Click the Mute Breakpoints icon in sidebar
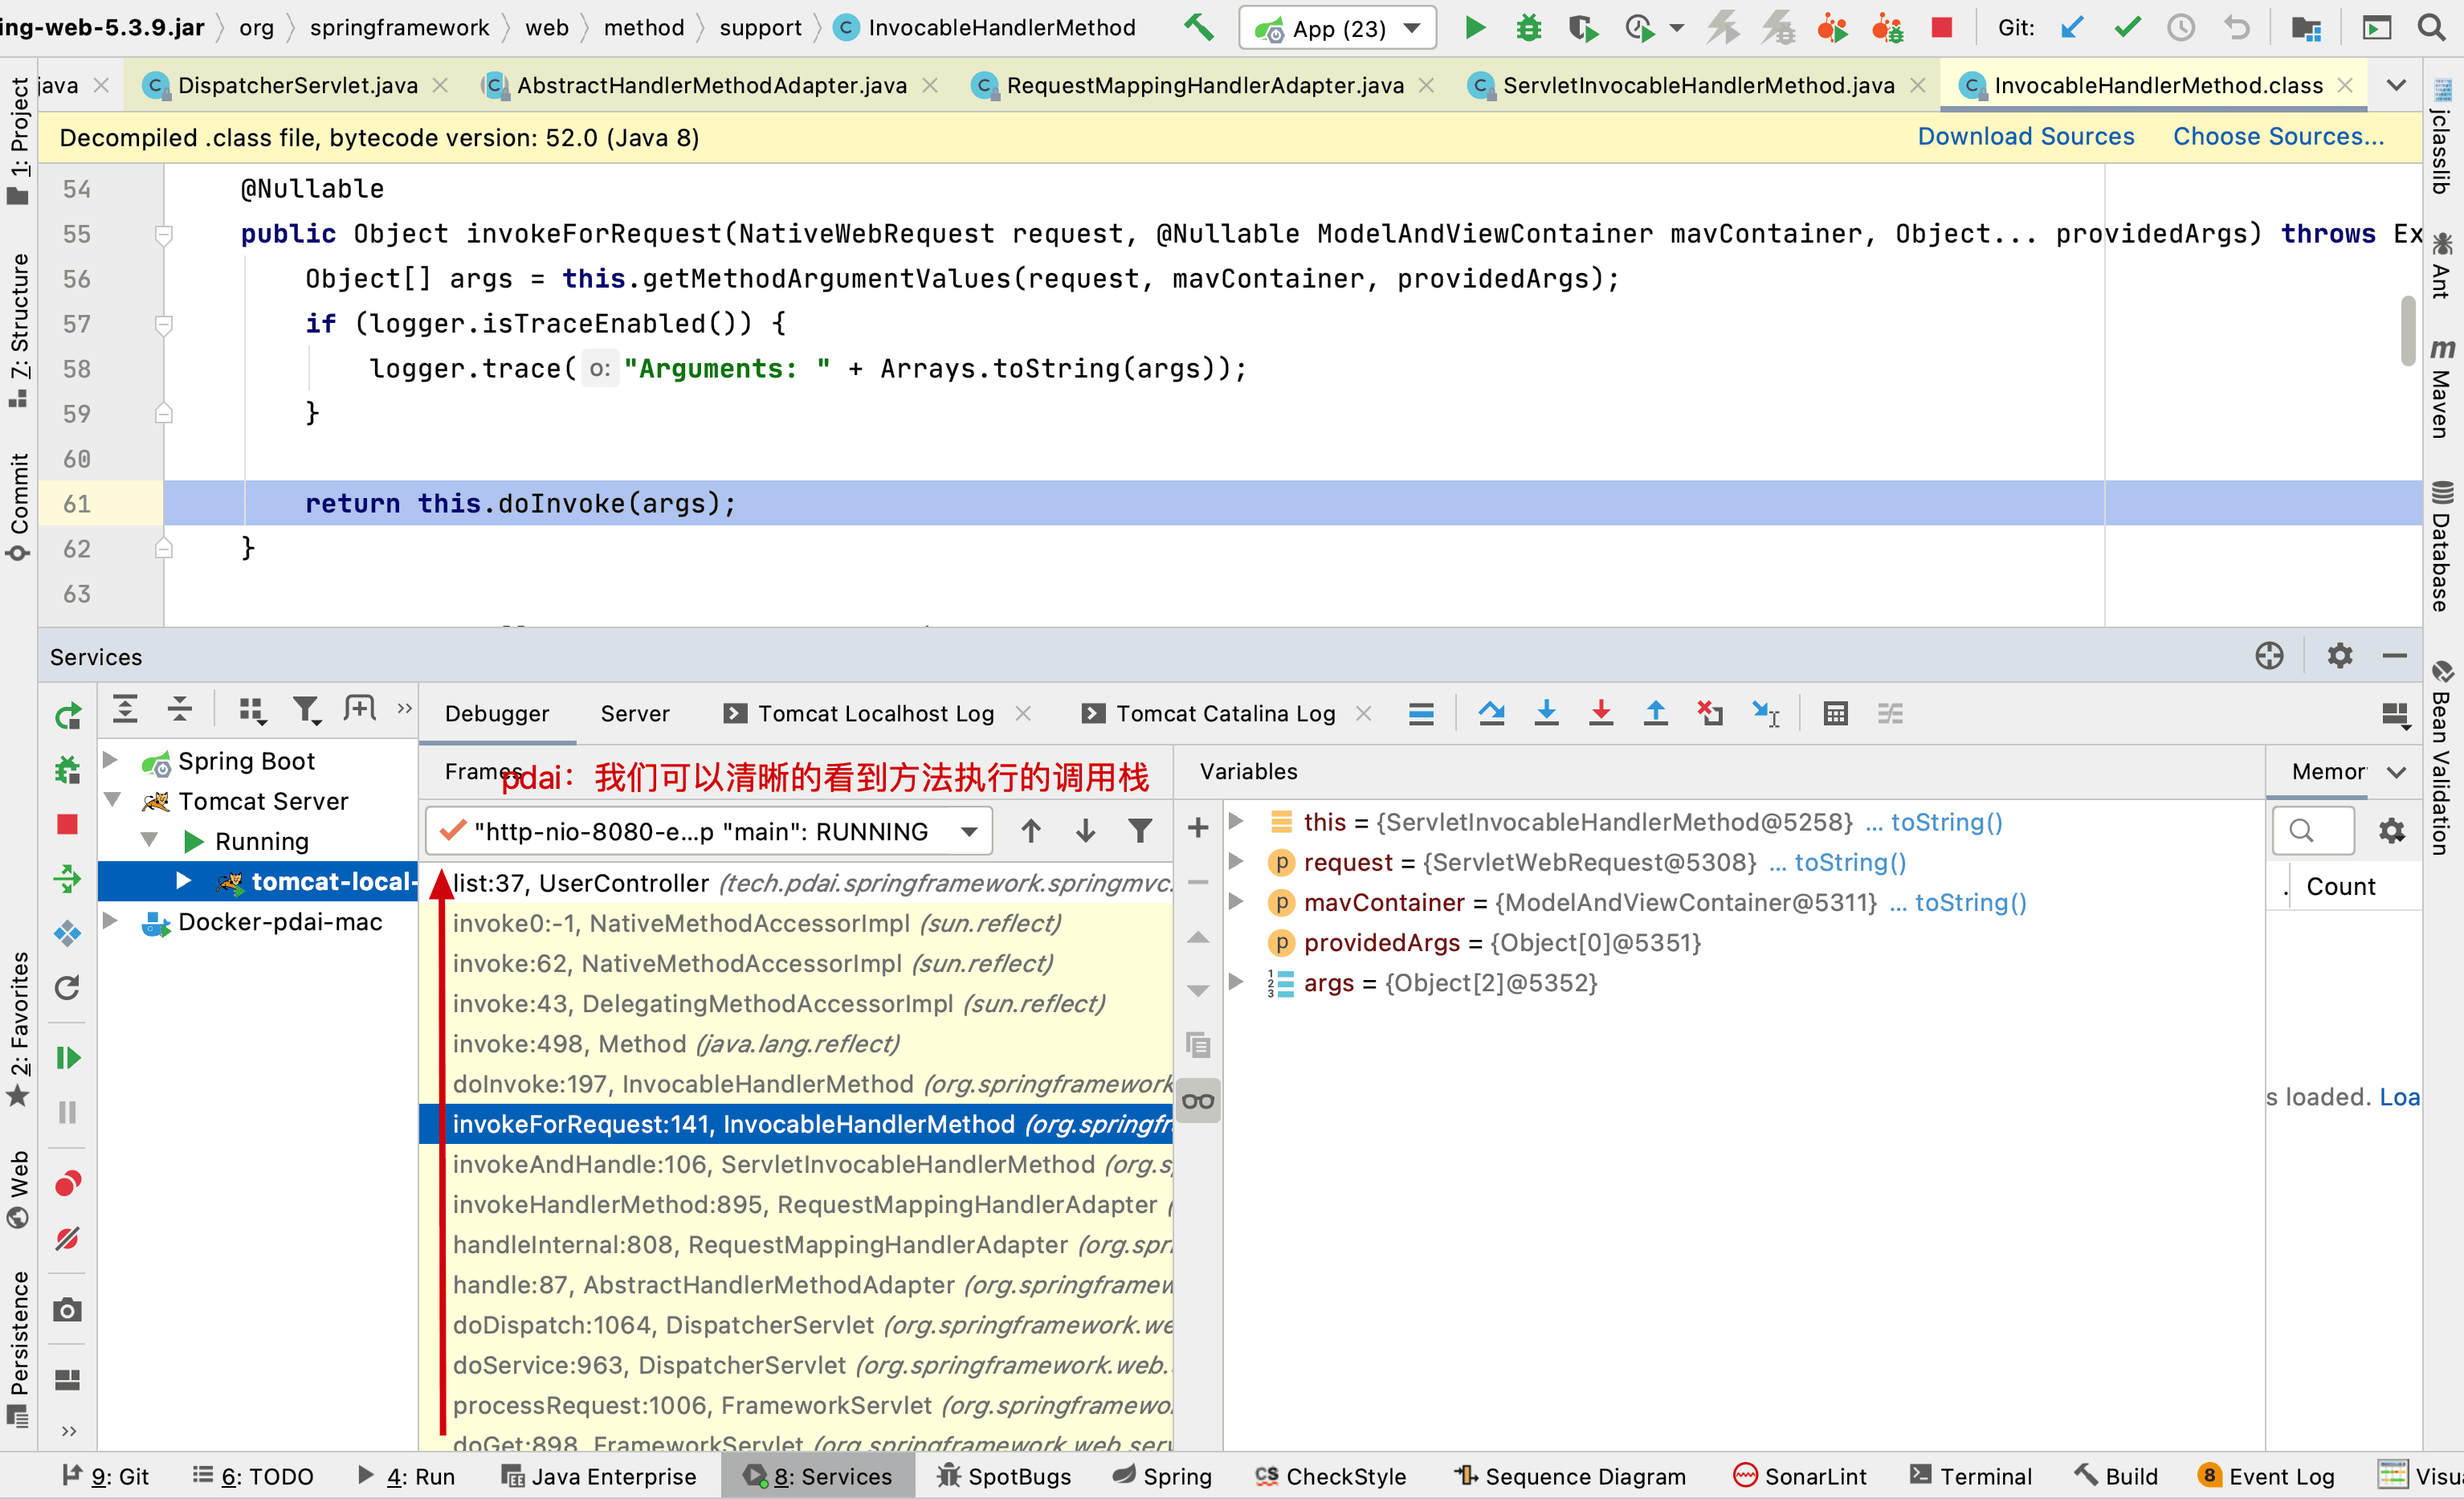 coord(67,1239)
